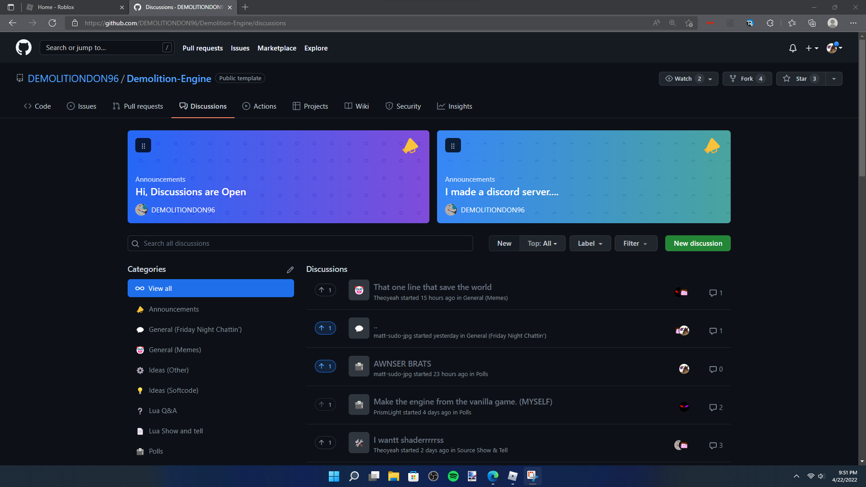Click the zoom magnifier icon in address bar
The image size is (866, 487).
click(672, 23)
